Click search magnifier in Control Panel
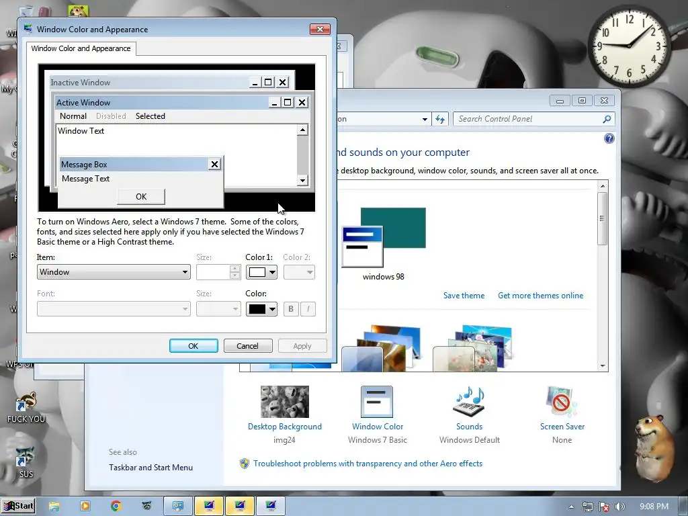 pyautogui.click(x=607, y=119)
